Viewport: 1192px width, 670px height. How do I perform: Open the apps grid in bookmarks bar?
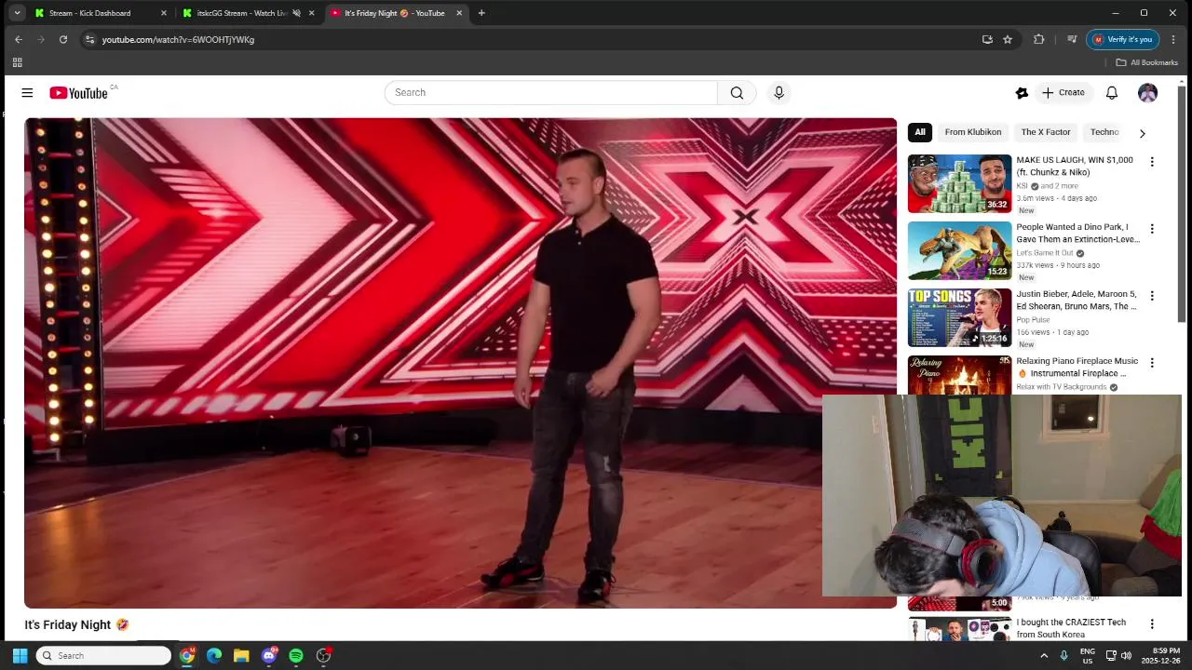coord(17,62)
